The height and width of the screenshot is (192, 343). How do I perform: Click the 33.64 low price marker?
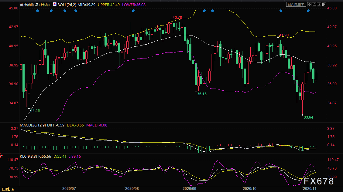pos(308,117)
